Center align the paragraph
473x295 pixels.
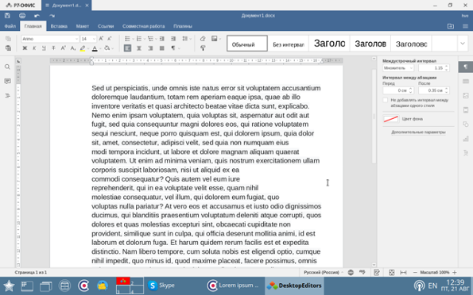139,48
